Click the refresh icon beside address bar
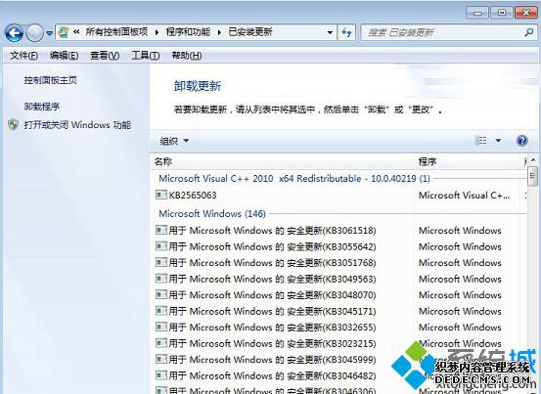541x394 pixels. pos(346,32)
